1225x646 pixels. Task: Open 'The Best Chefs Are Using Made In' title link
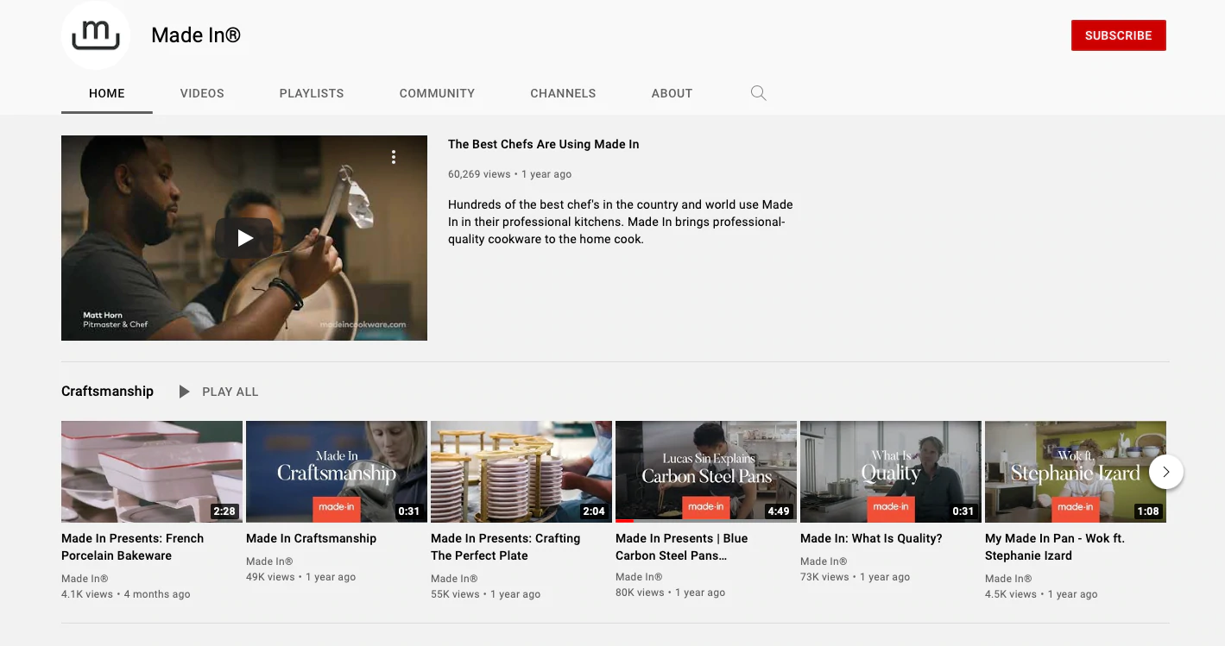[543, 144]
